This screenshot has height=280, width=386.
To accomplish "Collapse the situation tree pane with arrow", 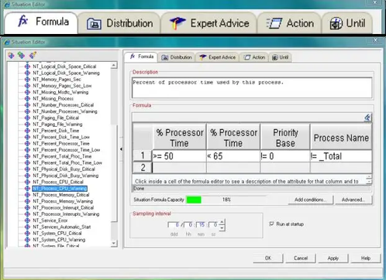I will 121,149.
